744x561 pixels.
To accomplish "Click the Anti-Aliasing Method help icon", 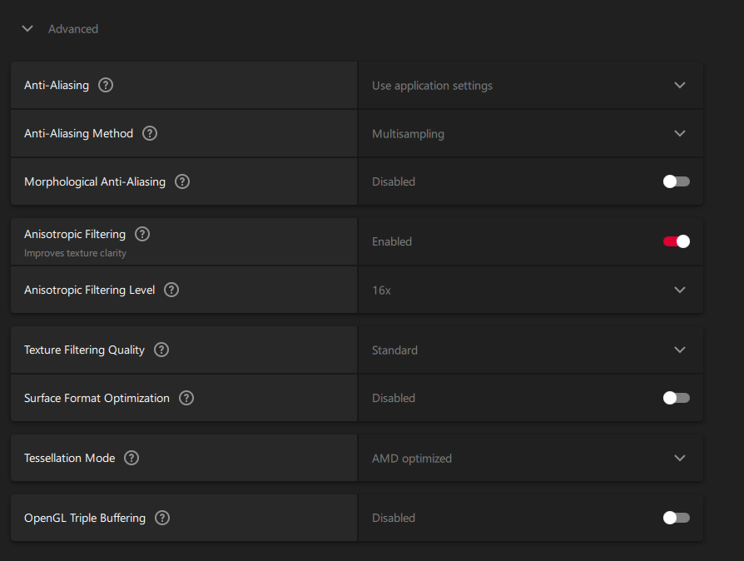I will point(150,133).
